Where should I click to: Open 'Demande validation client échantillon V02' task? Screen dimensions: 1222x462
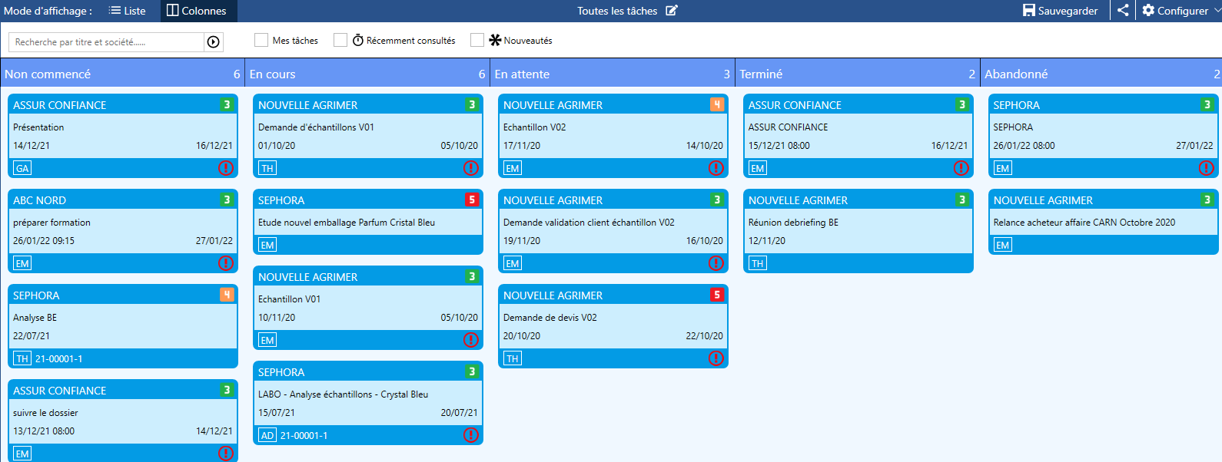(589, 223)
